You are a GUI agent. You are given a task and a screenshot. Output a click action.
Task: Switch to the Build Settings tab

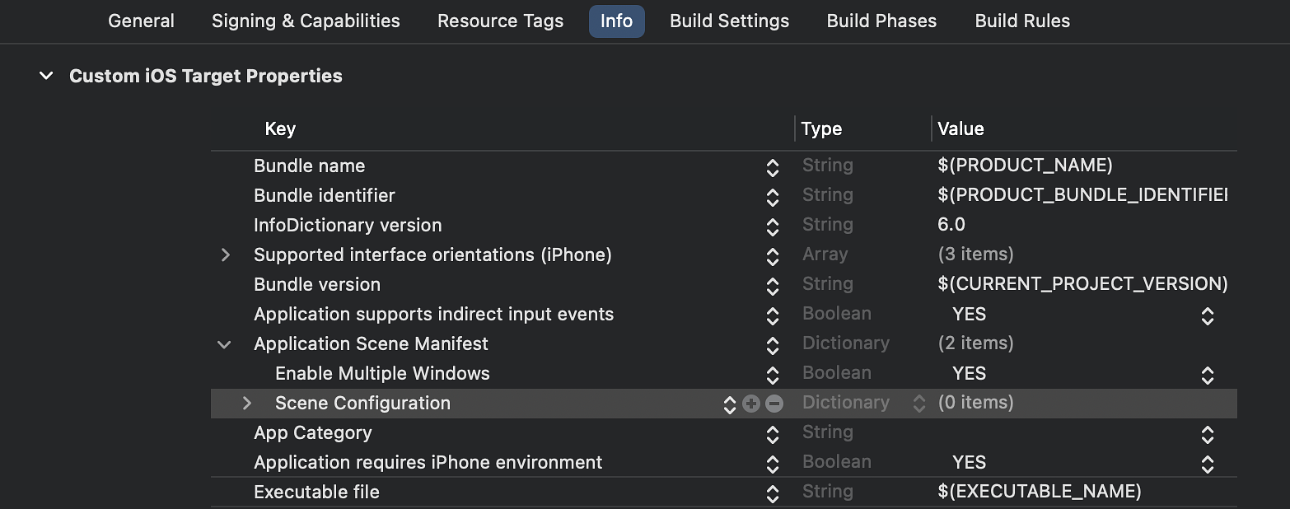728,21
